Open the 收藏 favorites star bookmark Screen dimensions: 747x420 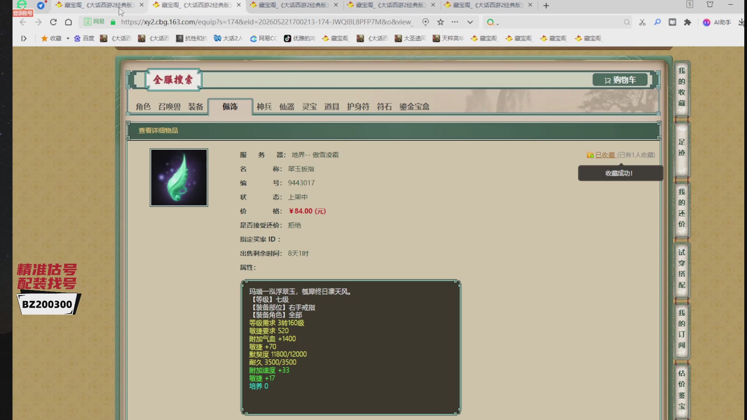point(51,38)
